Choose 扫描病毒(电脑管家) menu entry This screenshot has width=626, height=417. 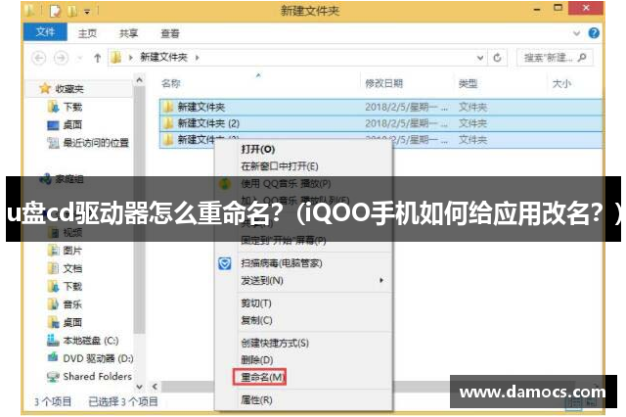coord(281,263)
